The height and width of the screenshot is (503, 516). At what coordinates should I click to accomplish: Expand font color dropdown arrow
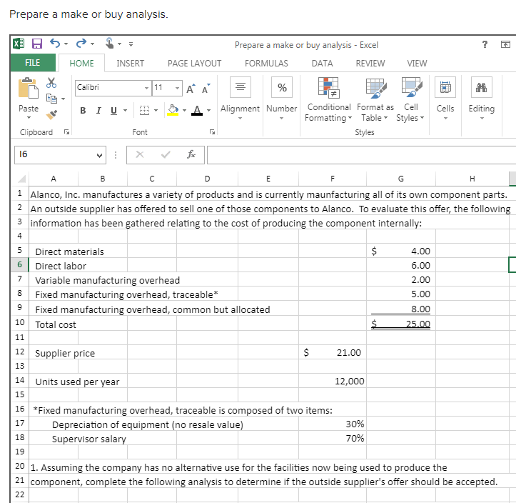(x=208, y=110)
